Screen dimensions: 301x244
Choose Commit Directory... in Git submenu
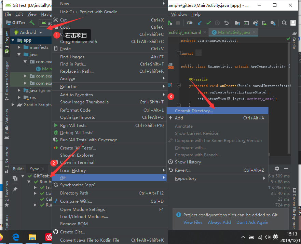point(217,111)
